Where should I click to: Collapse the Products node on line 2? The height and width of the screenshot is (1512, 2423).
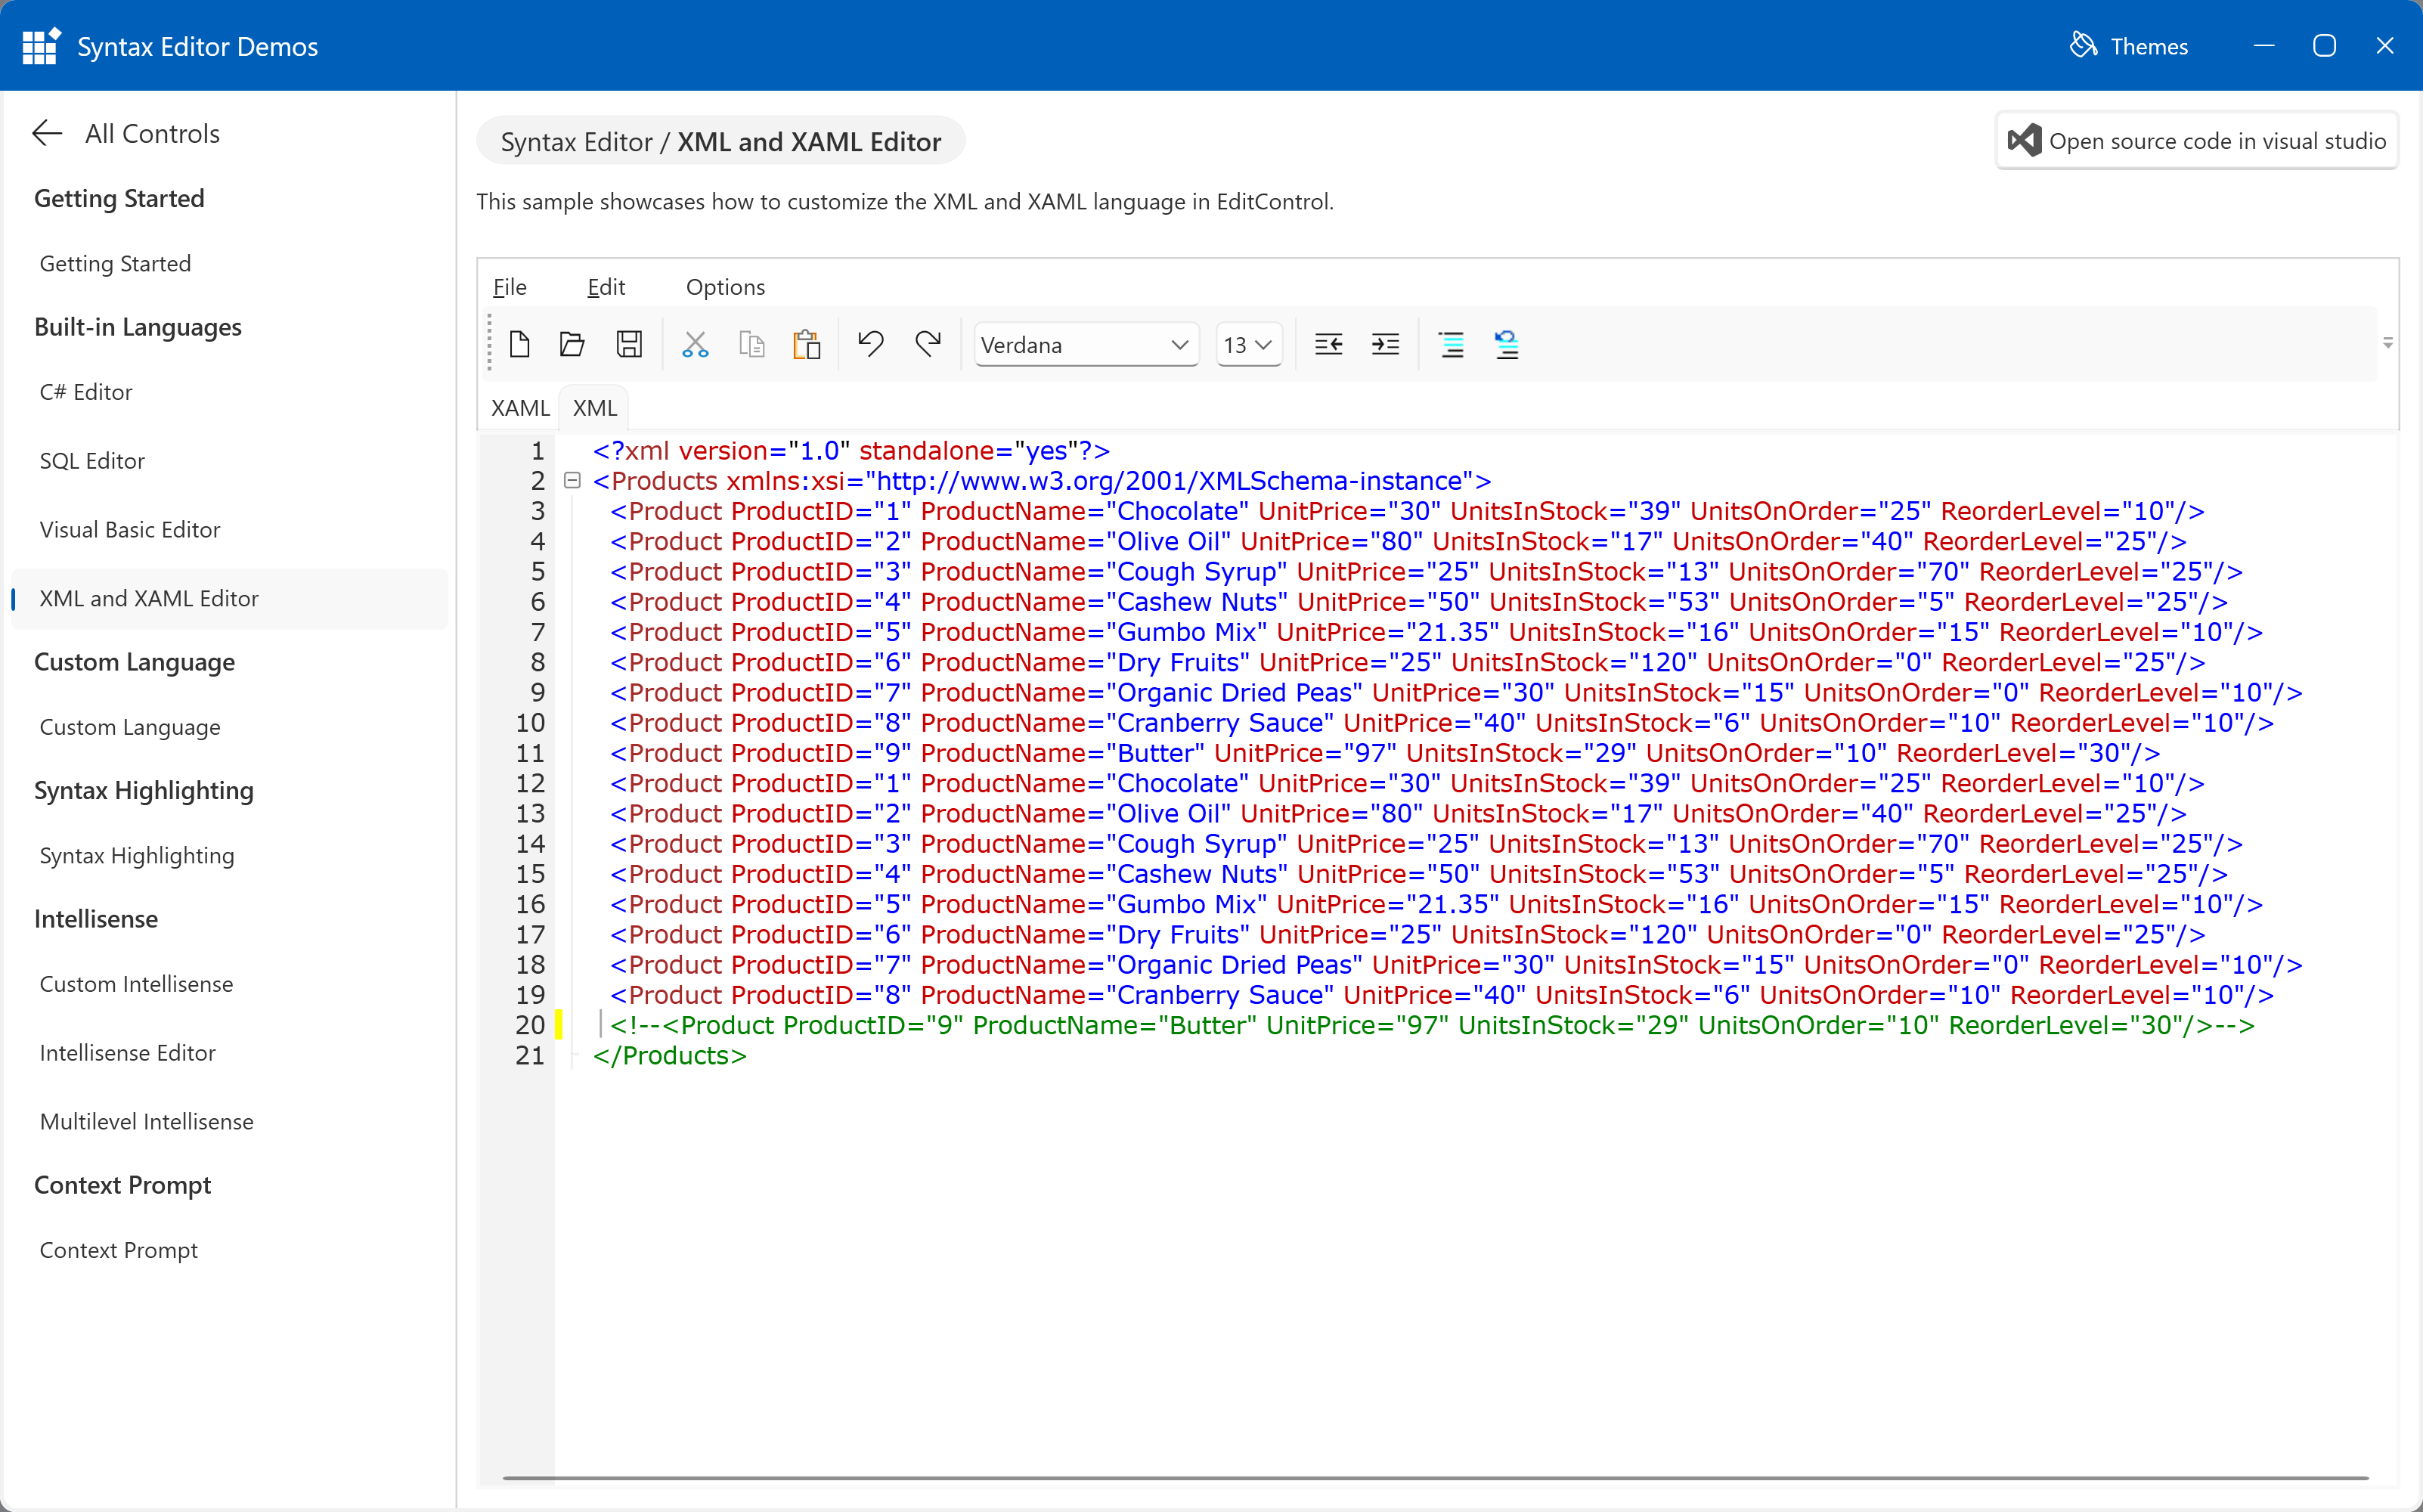pyautogui.click(x=573, y=481)
